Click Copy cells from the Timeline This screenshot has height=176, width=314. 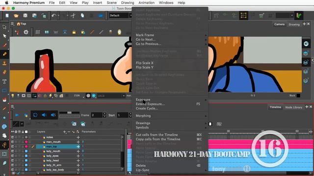point(171,139)
